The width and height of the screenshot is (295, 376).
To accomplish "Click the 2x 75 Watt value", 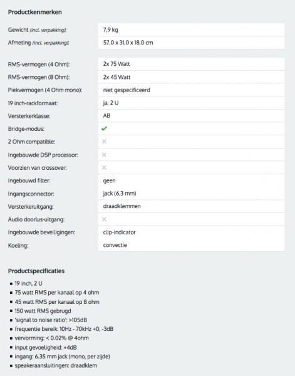I will click(x=116, y=64).
